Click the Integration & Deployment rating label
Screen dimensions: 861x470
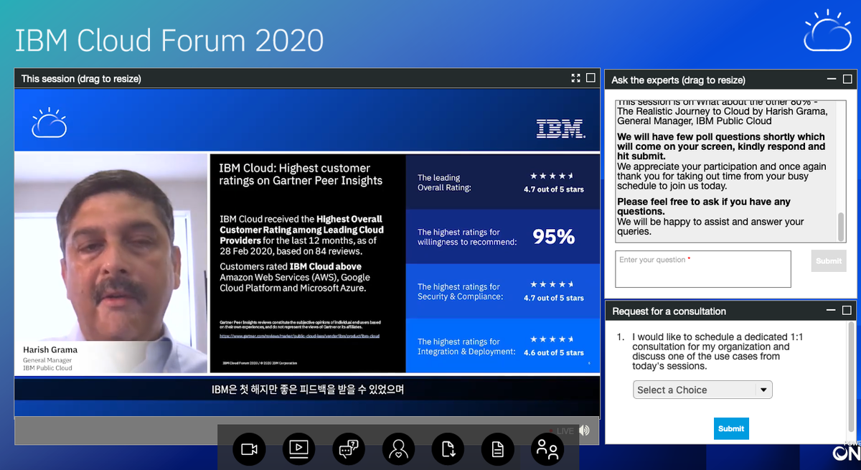coord(466,347)
